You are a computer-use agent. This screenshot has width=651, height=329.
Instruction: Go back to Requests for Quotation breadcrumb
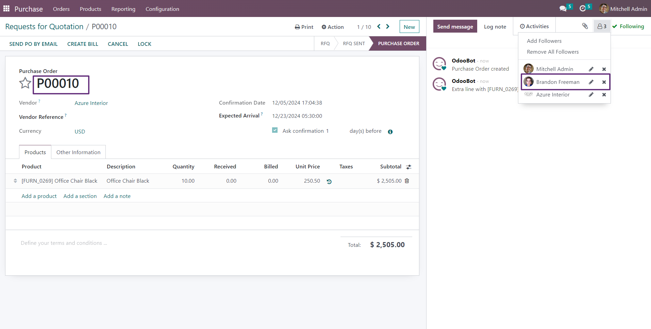click(x=44, y=26)
